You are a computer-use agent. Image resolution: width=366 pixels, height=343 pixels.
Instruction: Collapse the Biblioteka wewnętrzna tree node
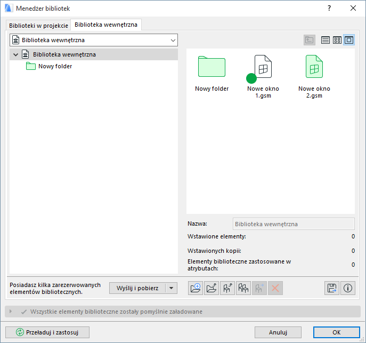tap(15, 54)
